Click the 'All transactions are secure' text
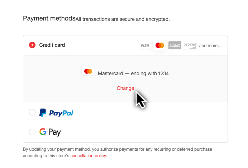Viewport: 248px width, 168px height. point(123,19)
